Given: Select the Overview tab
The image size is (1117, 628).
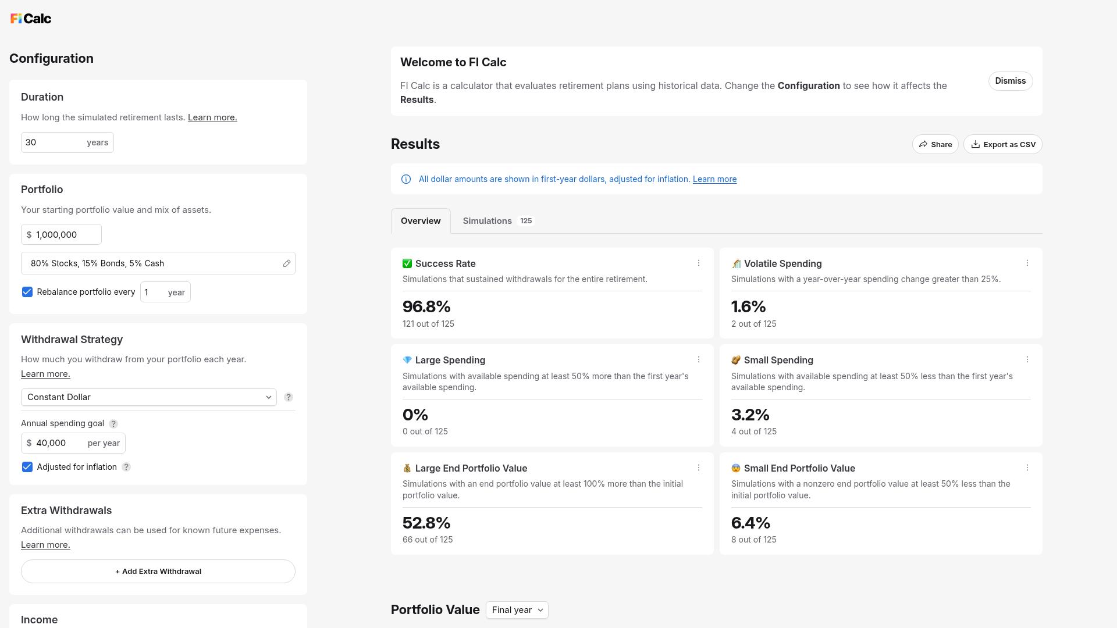Looking at the screenshot, I should [421, 221].
